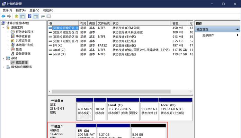The width and height of the screenshot is (241, 138).
Task: Expand the 事件查看器 node arrow
Action: tap(8, 36)
